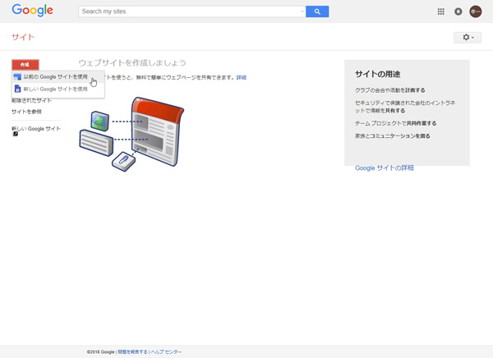Click the サイトの用途 panel heading
The height and width of the screenshot is (358, 493).
pos(378,74)
